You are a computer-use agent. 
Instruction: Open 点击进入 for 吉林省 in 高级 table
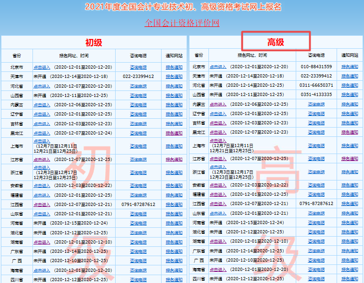click(x=218, y=123)
